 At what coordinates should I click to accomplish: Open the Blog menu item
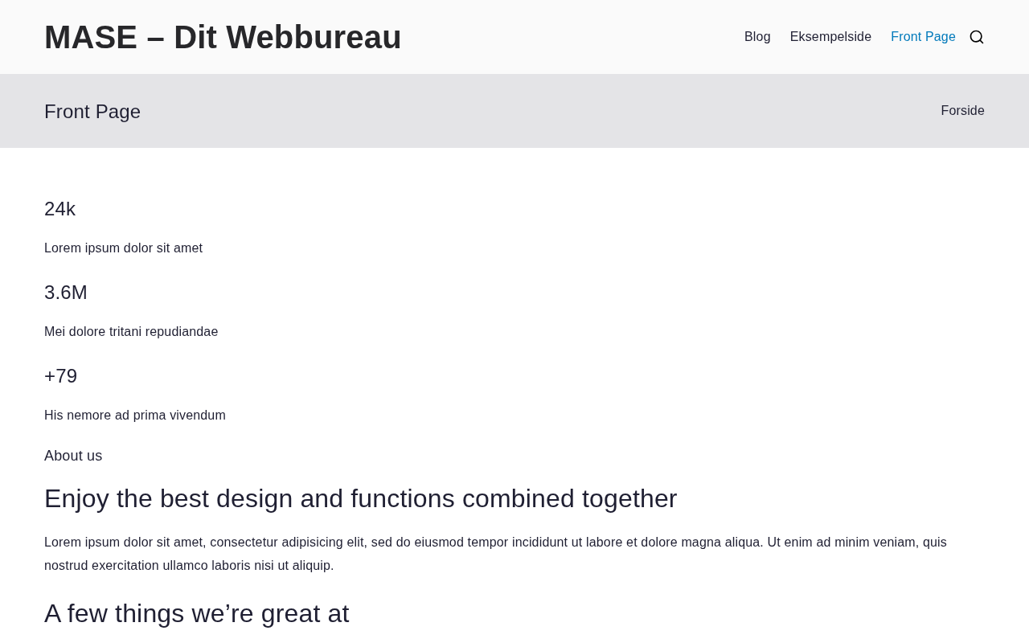click(x=757, y=37)
